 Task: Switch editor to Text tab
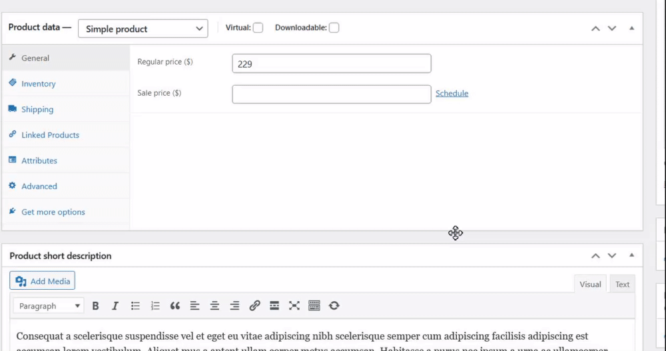(x=622, y=284)
